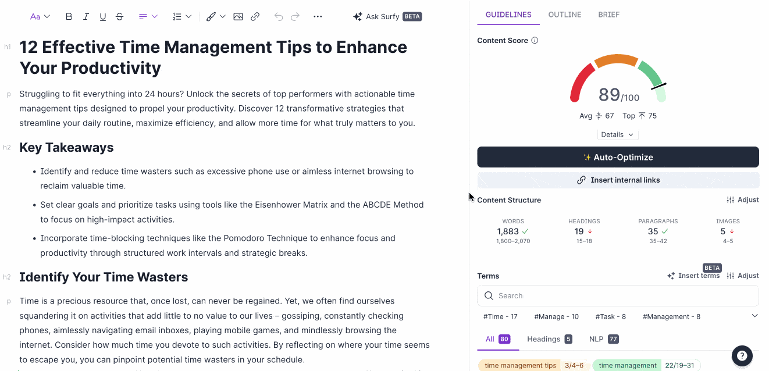Open the more options ellipsis menu
The image size is (769, 371).
click(318, 17)
